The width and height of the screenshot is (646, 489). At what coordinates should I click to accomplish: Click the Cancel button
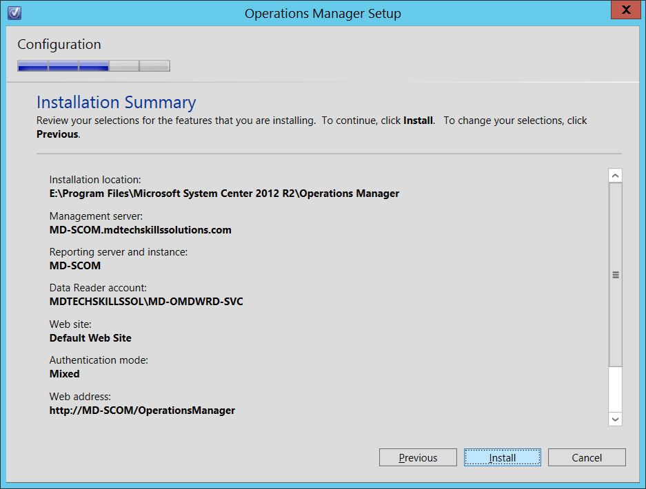[587, 457]
